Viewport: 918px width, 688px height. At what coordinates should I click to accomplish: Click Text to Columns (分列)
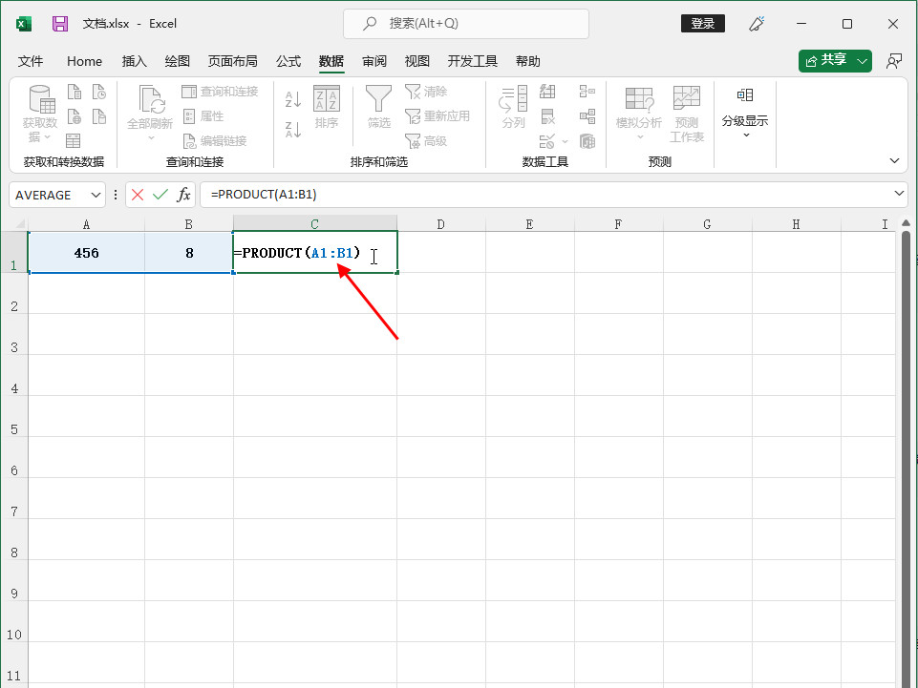coord(513,107)
